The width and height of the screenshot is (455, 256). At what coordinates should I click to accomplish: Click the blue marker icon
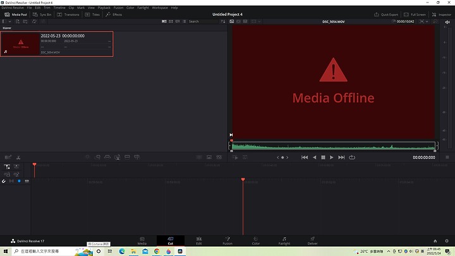(19, 181)
